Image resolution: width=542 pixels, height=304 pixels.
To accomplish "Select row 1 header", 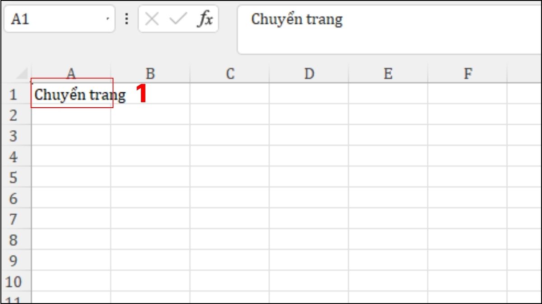I will point(14,94).
